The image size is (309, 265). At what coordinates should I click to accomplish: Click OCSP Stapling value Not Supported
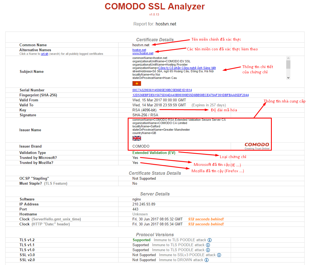144,179
